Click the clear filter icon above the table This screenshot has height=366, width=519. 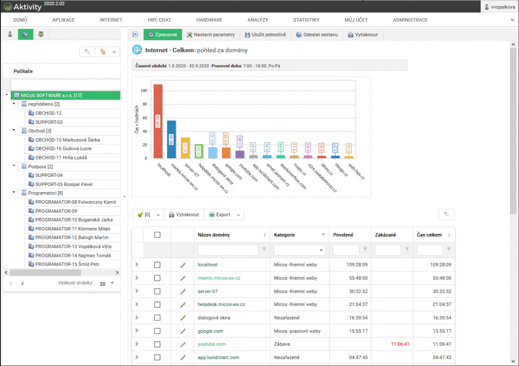click(x=447, y=215)
